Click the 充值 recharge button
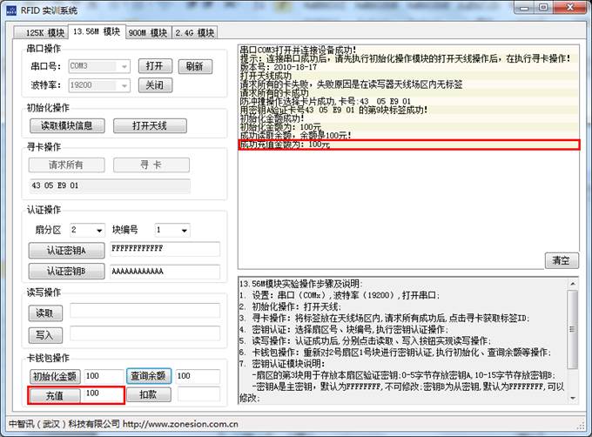Viewport: 592px width, 437px height. pyautogui.click(x=55, y=394)
